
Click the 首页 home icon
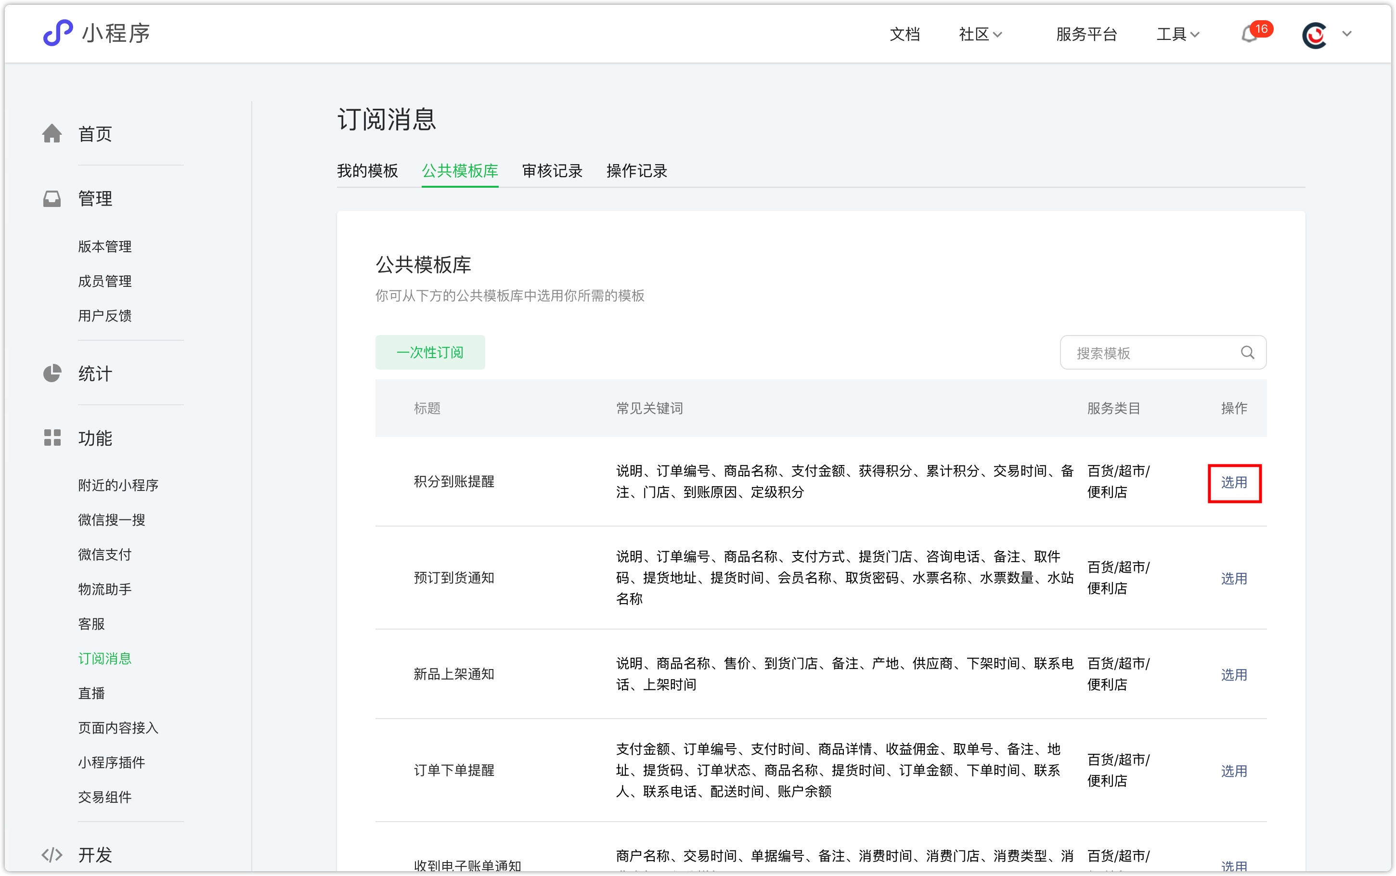coord(52,133)
